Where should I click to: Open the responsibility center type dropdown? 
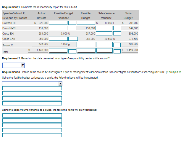(x=13, y=65)
